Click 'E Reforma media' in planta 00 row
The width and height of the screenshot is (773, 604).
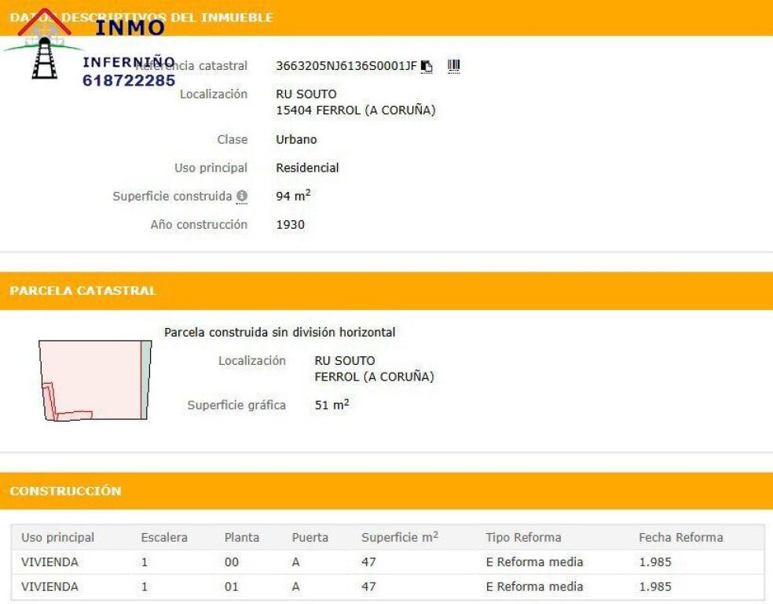(x=534, y=562)
